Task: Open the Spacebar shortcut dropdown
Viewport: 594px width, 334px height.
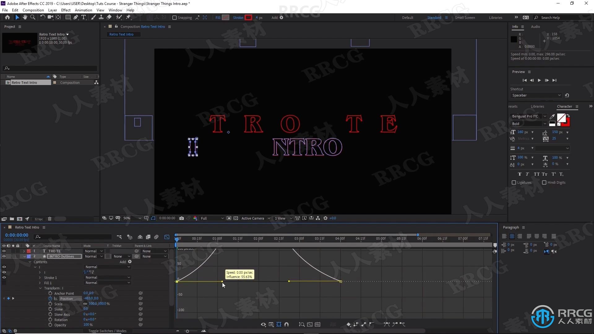Action: (536, 95)
